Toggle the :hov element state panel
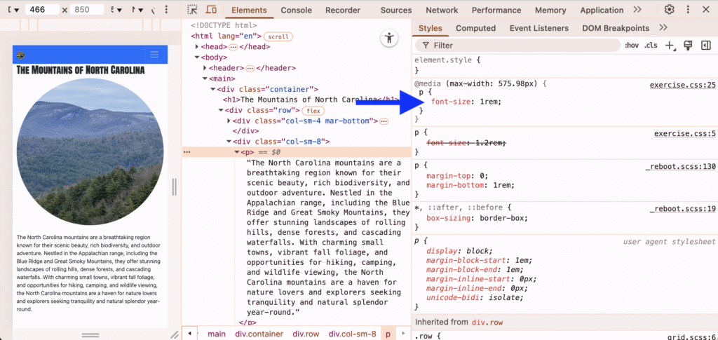Screen dimensions: 718x340 [x=632, y=46]
